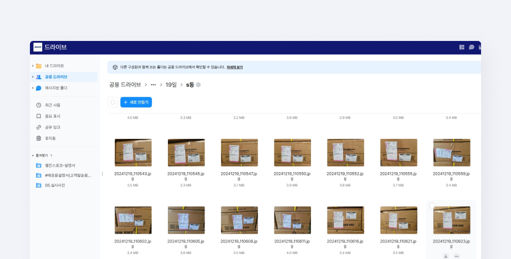Open thumbnail of 20241219_110543.jpg
The height and width of the screenshot is (259, 511).
pyautogui.click(x=133, y=153)
